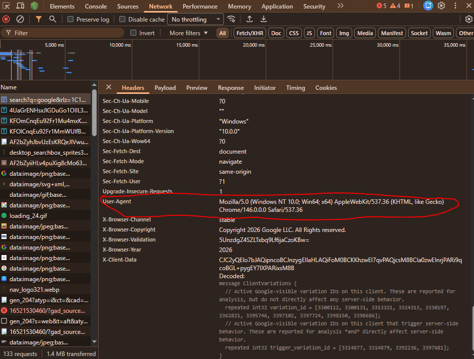Viewport: 474px width, 359px height.
Task: Filter requests by Socket type
Action: [419, 33]
